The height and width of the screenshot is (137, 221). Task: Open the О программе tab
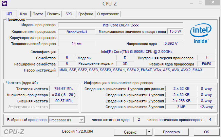[x=108, y=14]
